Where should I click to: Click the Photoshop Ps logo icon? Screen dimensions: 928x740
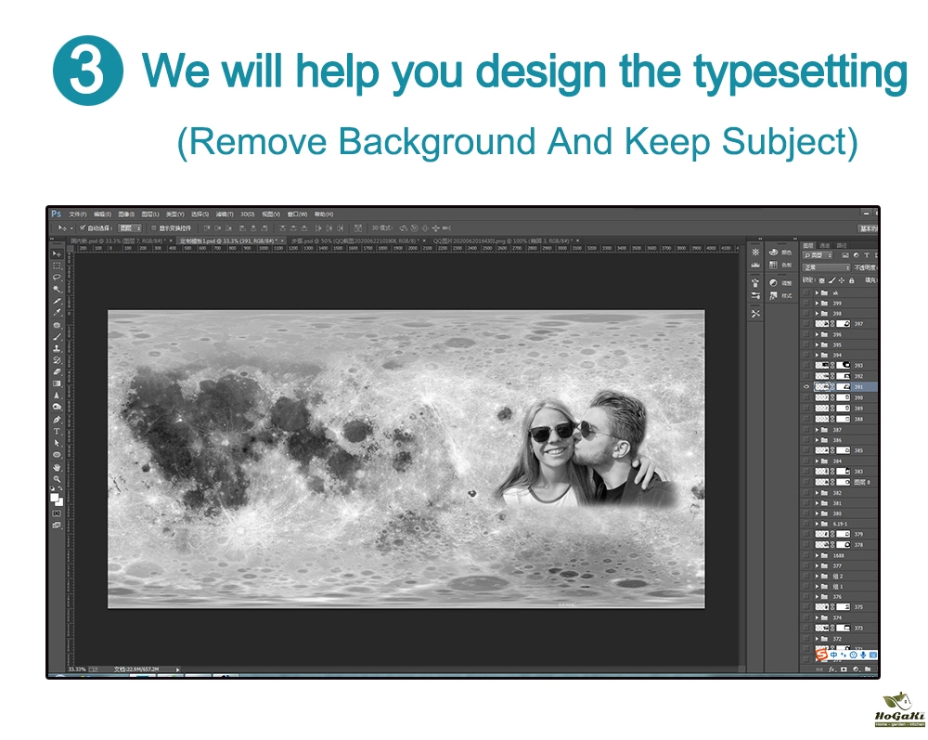(x=57, y=214)
